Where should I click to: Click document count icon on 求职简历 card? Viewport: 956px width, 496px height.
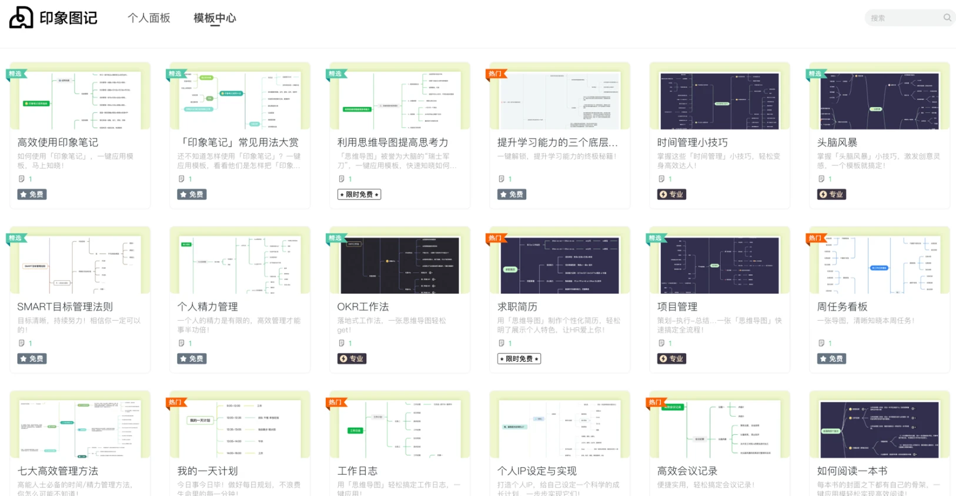[502, 343]
